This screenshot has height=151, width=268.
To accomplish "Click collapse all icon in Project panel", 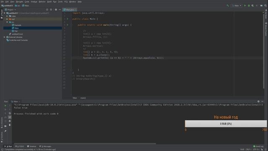I will click(x=51, y=10).
